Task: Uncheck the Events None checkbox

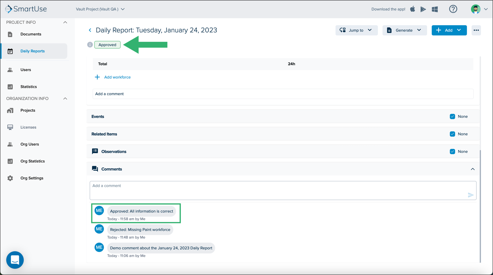Action: tap(452, 116)
